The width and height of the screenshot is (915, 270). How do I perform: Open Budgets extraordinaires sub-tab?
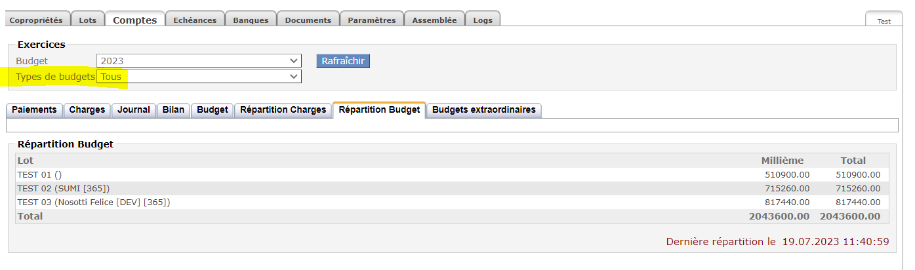pyautogui.click(x=484, y=110)
